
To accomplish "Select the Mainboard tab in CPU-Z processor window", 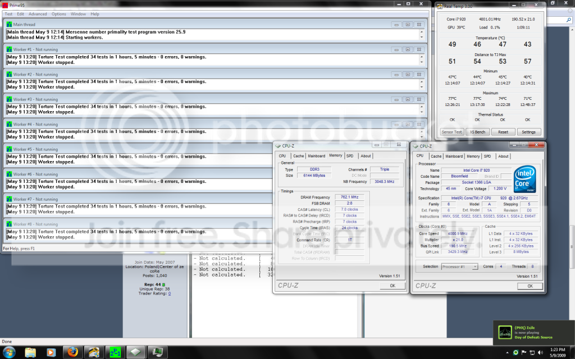I will tap(454, 156).
